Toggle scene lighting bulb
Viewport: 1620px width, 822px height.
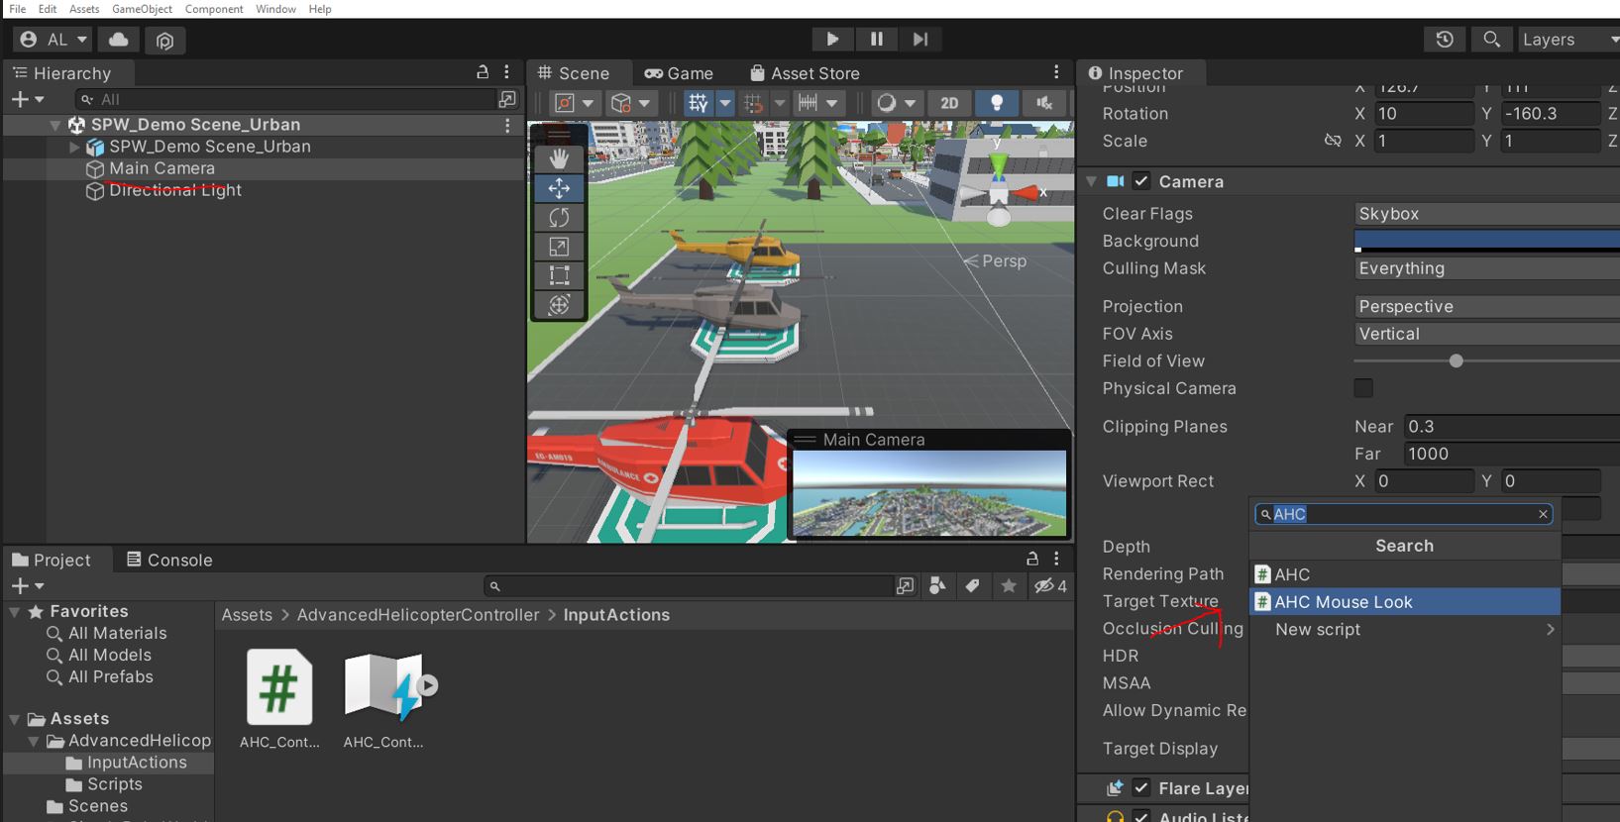(x=997, y=103)
